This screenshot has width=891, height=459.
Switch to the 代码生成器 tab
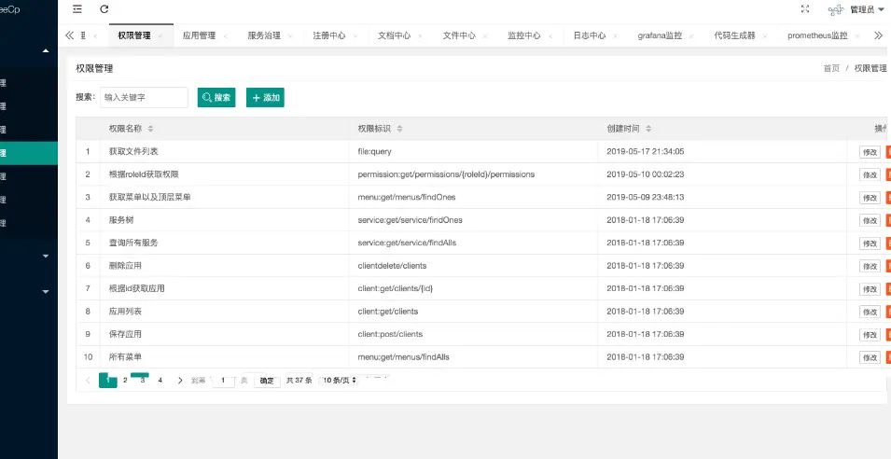735,35
